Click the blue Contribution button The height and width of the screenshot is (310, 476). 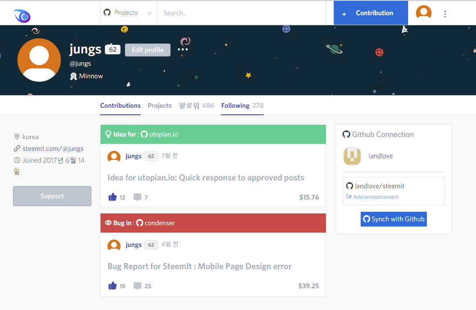click(371, 13)
